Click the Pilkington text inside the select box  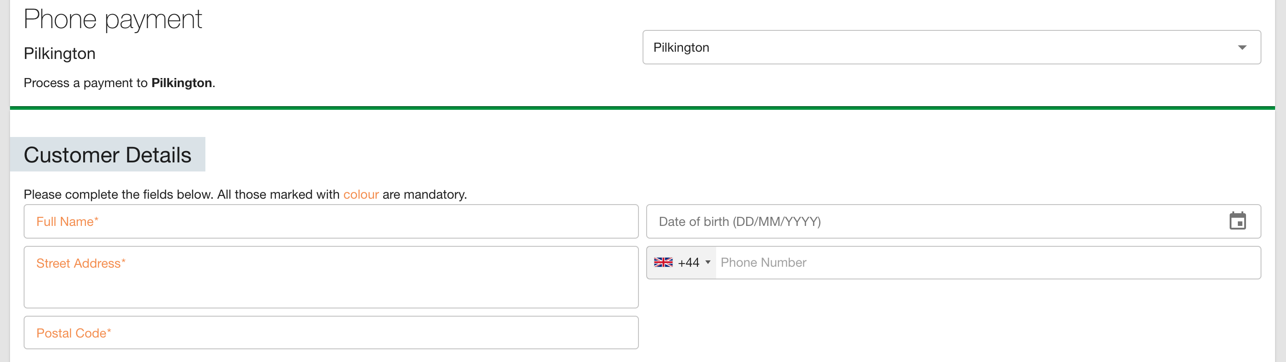681,47
